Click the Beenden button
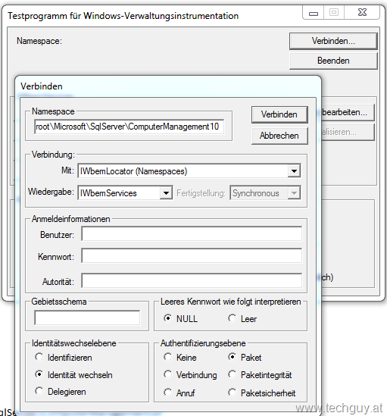The height and width of the screenshot is (416, 387). point(333,61)
